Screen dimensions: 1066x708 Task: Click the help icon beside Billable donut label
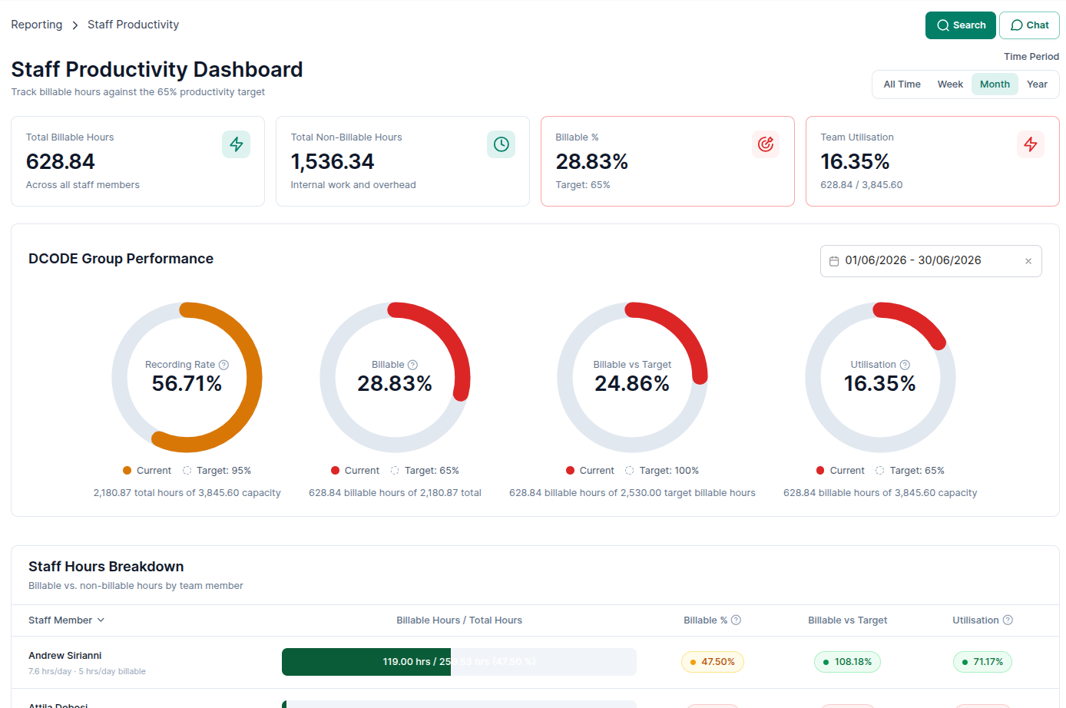click(412, 365)
